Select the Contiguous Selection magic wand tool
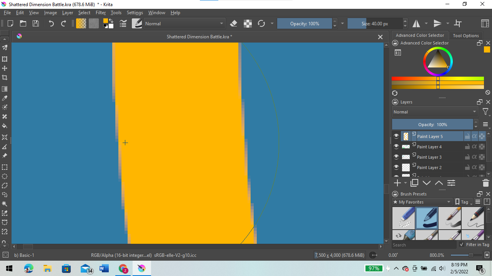The height and width of the screenshot is (276, 492). coord(5,204)
